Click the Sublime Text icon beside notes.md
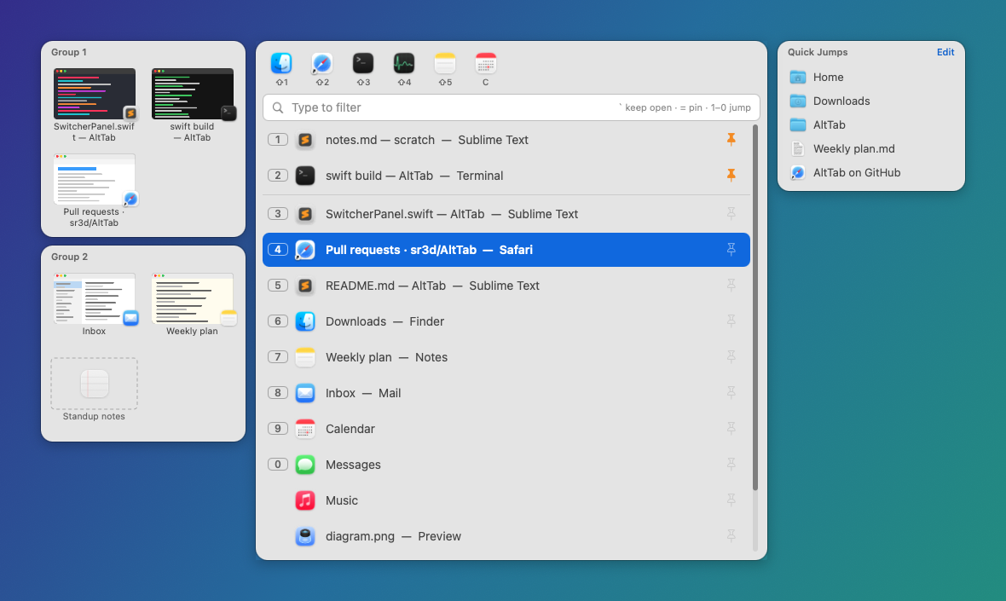Viewport: 1006px width, 601px height. point(305,140)
